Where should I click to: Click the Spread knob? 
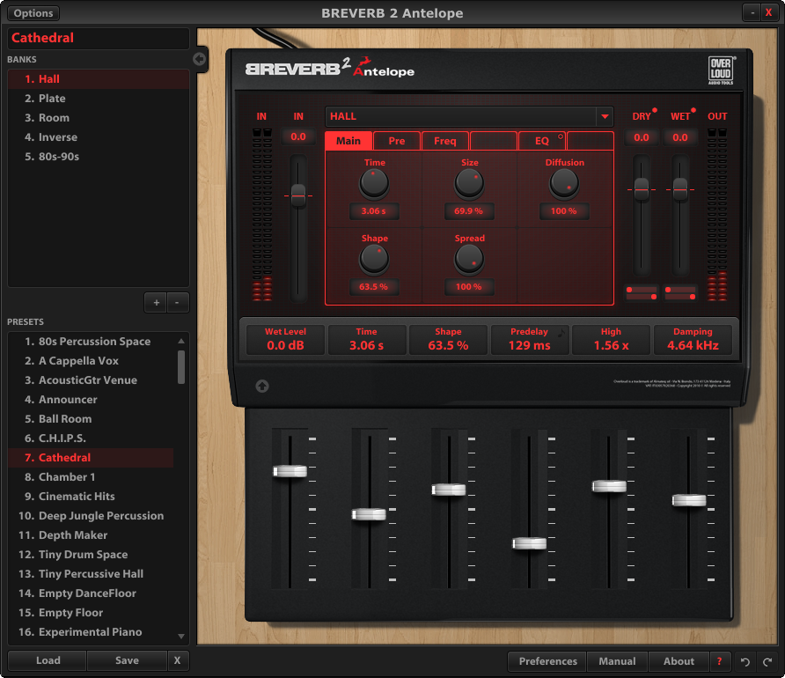point(469,259)
